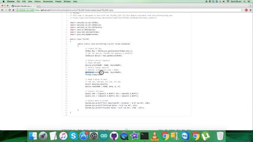Screen dimensions: 253x142
Task: Click the date and time in menu bar
Action: coord(236,2)
